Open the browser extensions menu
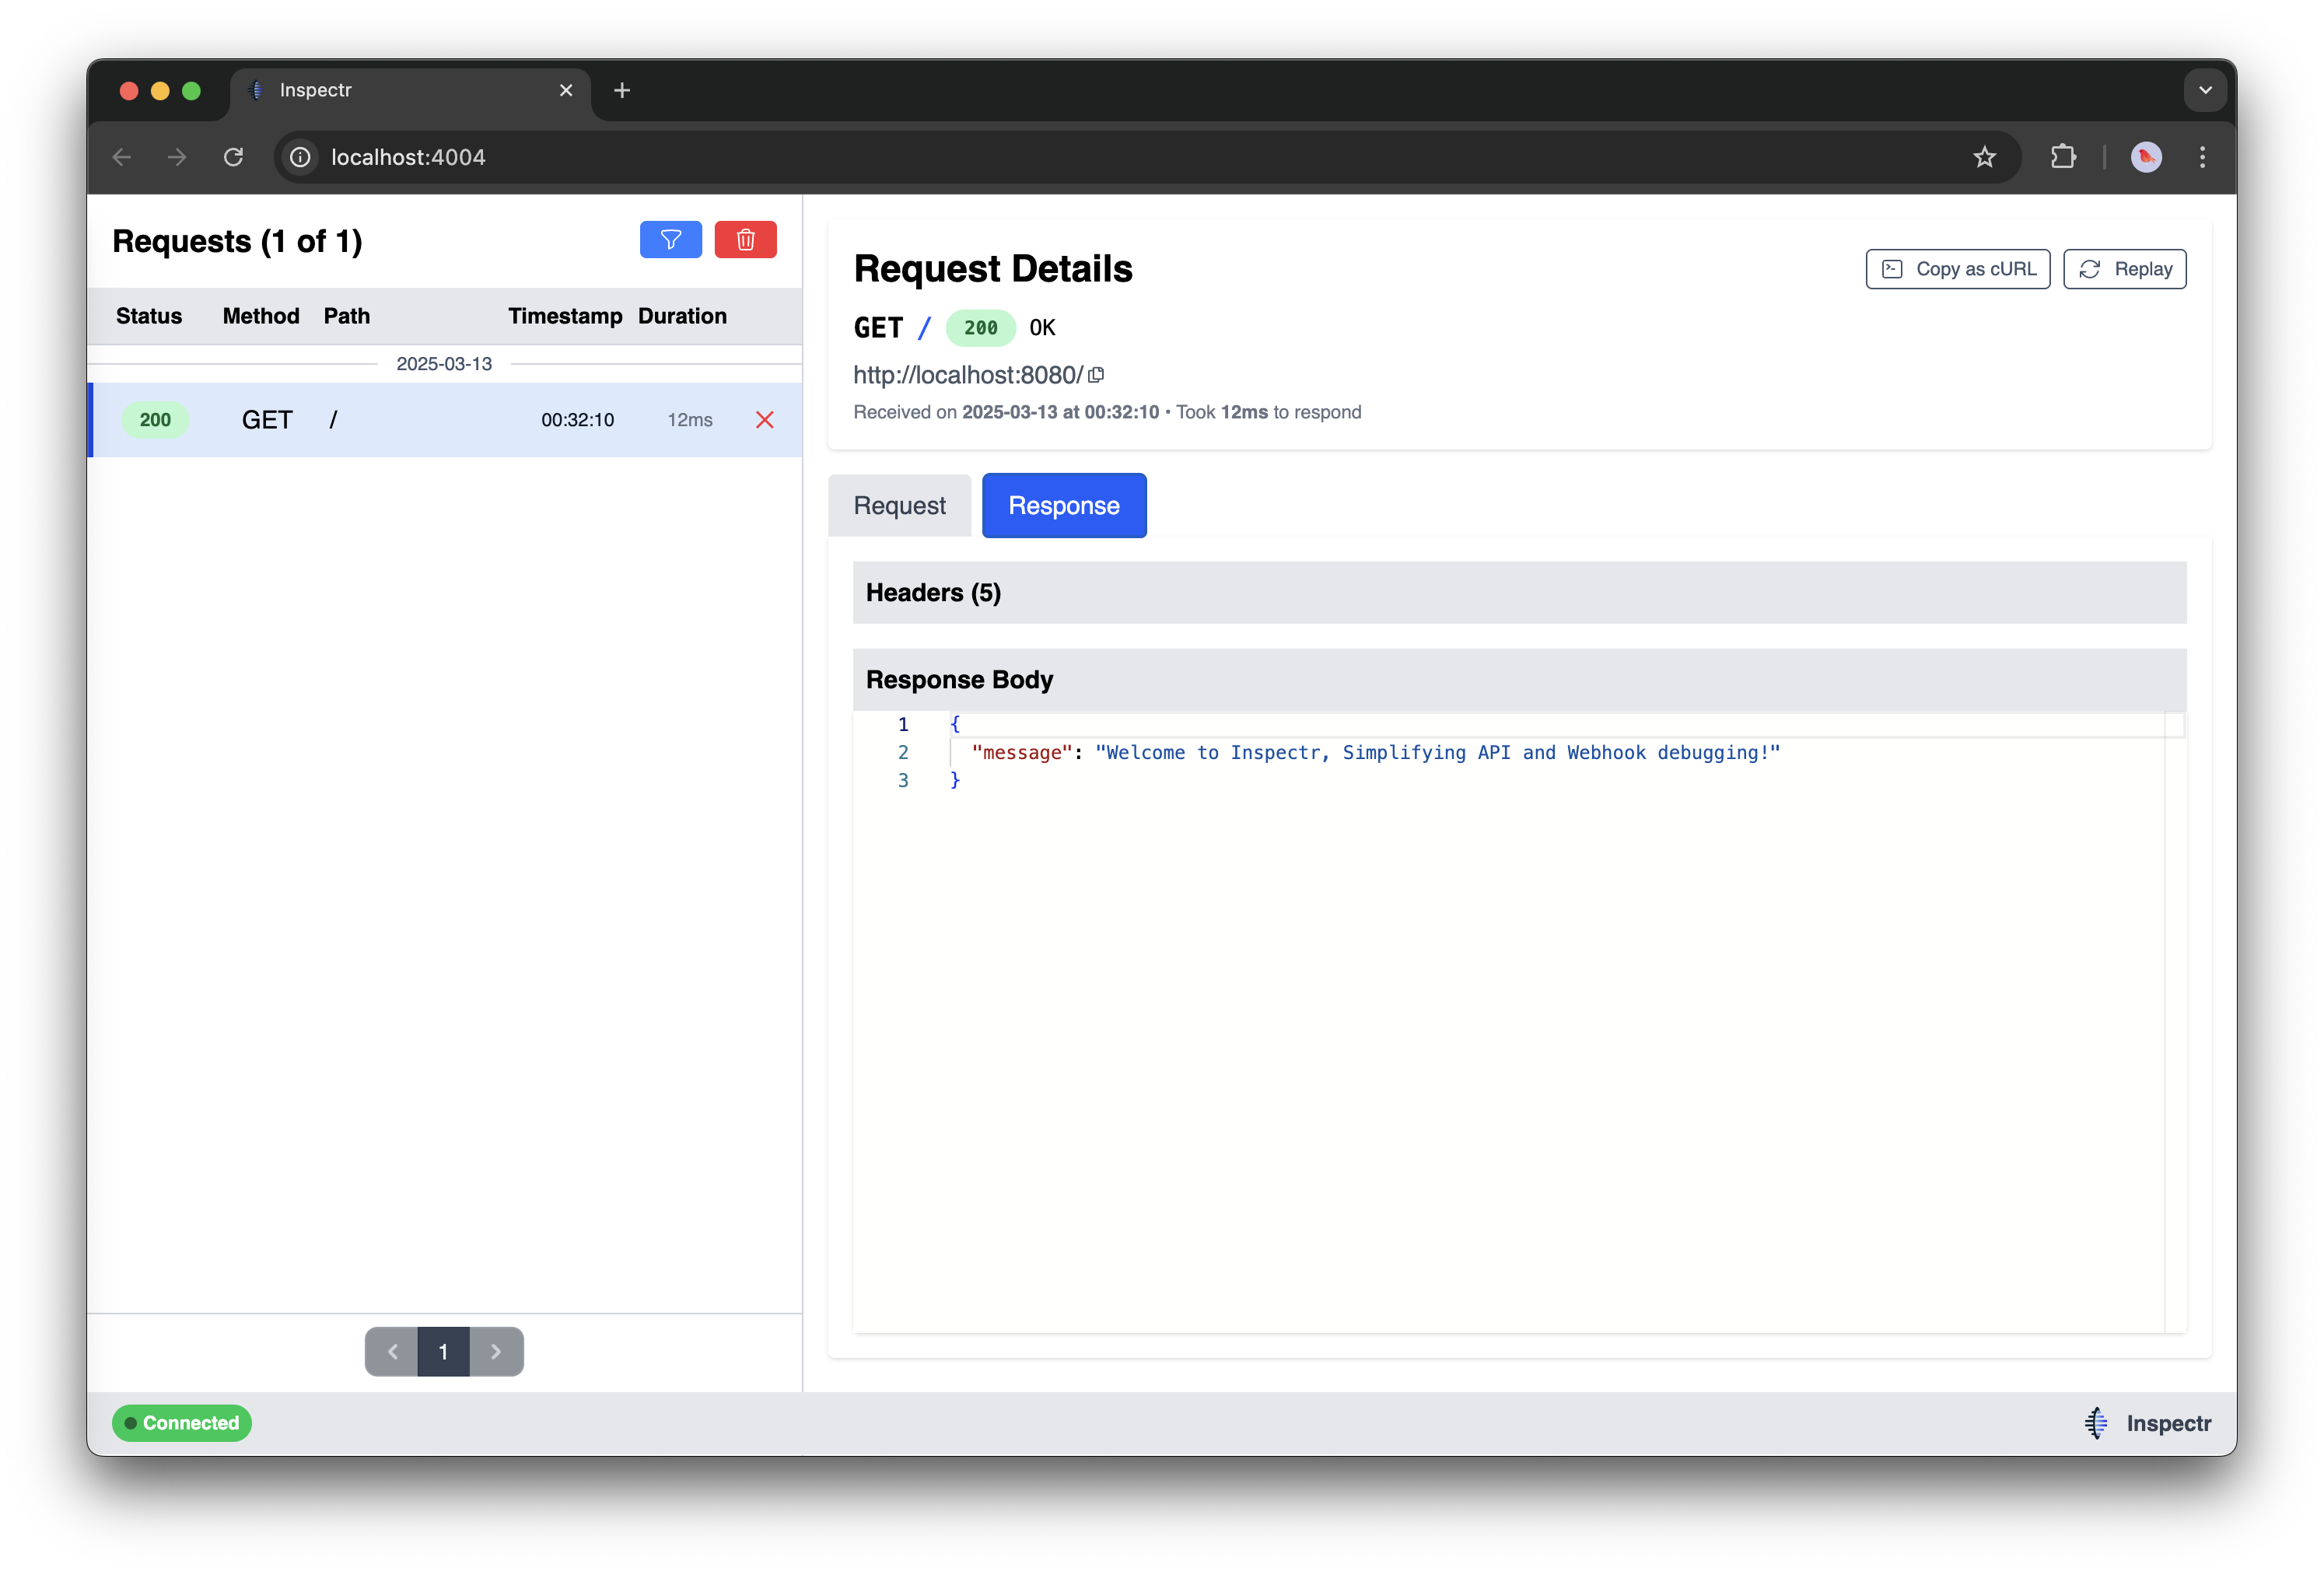The width and height of the screenshot is (2324, 1571). pos(2063,157)
